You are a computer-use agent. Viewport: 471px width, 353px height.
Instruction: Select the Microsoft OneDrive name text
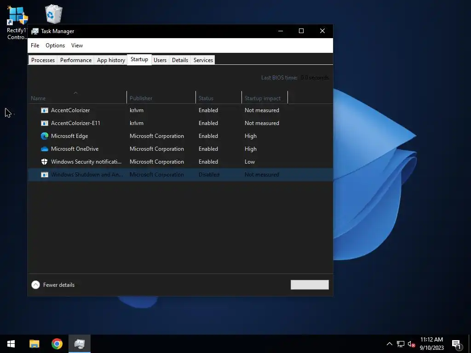[x=75, y=149]
